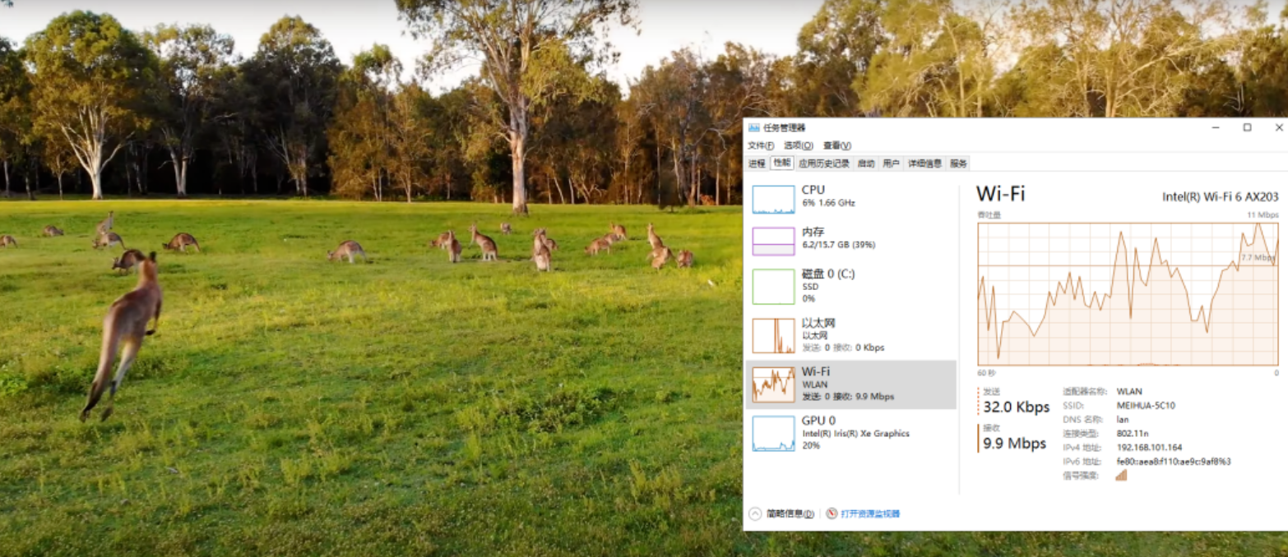This screenshot has width=1288, height=557.
Task: Switch to the 详细信息 tab
Action: coord(924,163)
